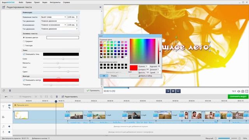Take a snapshot with the camera icon
Image resolution: width=249 pixels, height=140 pixels.
tap(243, 91)
